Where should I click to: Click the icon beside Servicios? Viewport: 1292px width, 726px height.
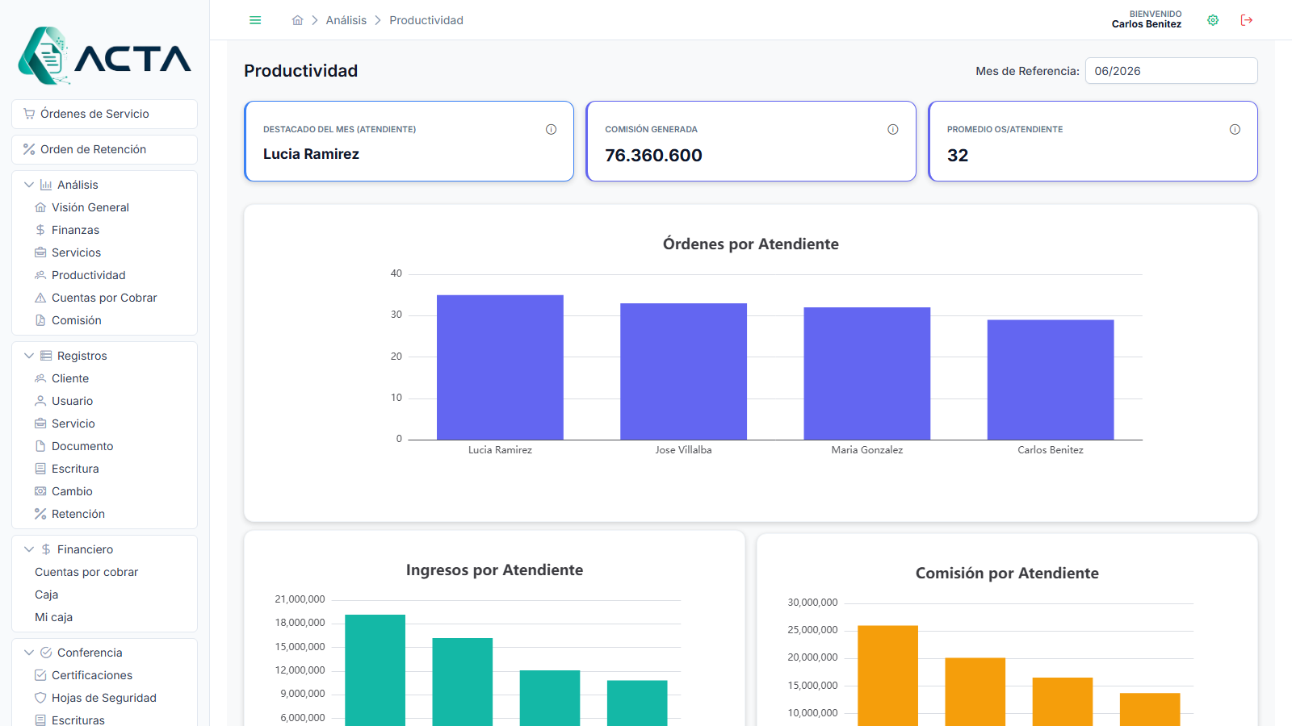tap(40, 252)
